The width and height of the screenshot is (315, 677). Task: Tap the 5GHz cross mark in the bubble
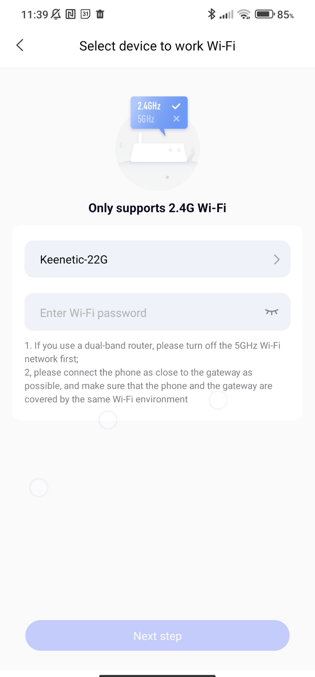click(176, 119)
